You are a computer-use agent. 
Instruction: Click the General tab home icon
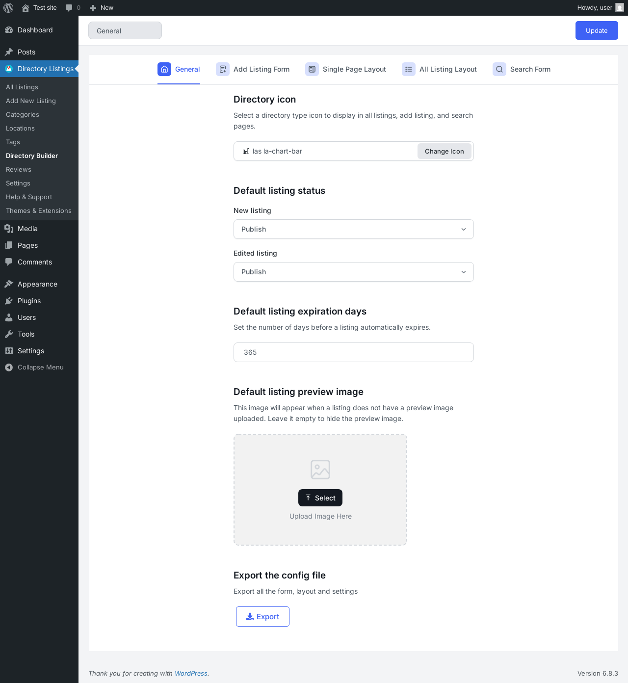(164, 69)
